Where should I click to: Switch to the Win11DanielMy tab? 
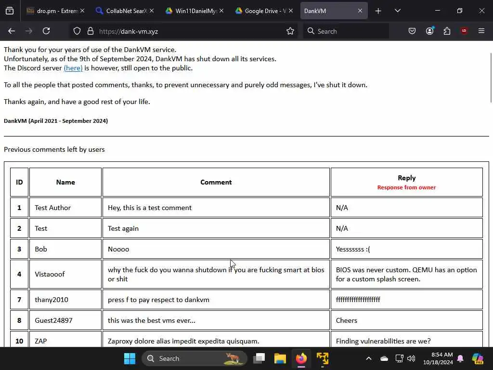point(194,11)
